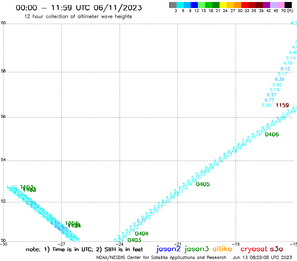
Task: Click the latitude axis label 52
Action: [x=3, y=201]
